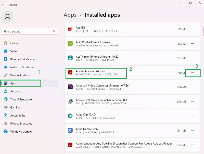Select Personalization in sidebar
The width and height of the screenshot is (204, 154).
pyautogui.click(x=30, y=75)
